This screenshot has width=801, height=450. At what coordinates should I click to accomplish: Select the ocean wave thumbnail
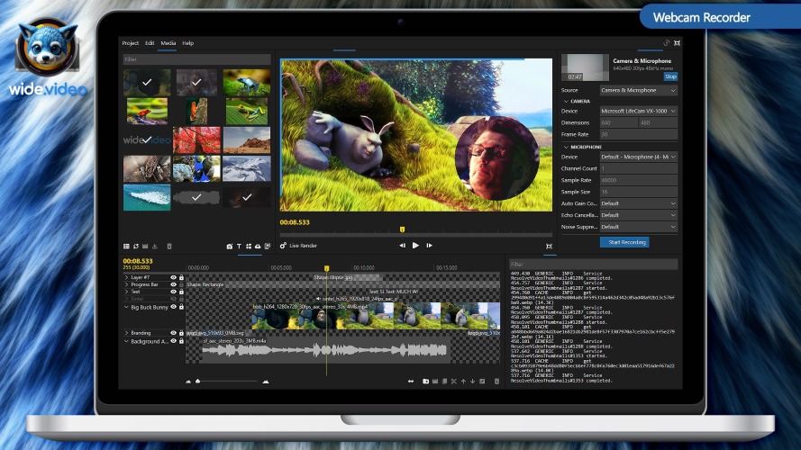coord(147,197)
